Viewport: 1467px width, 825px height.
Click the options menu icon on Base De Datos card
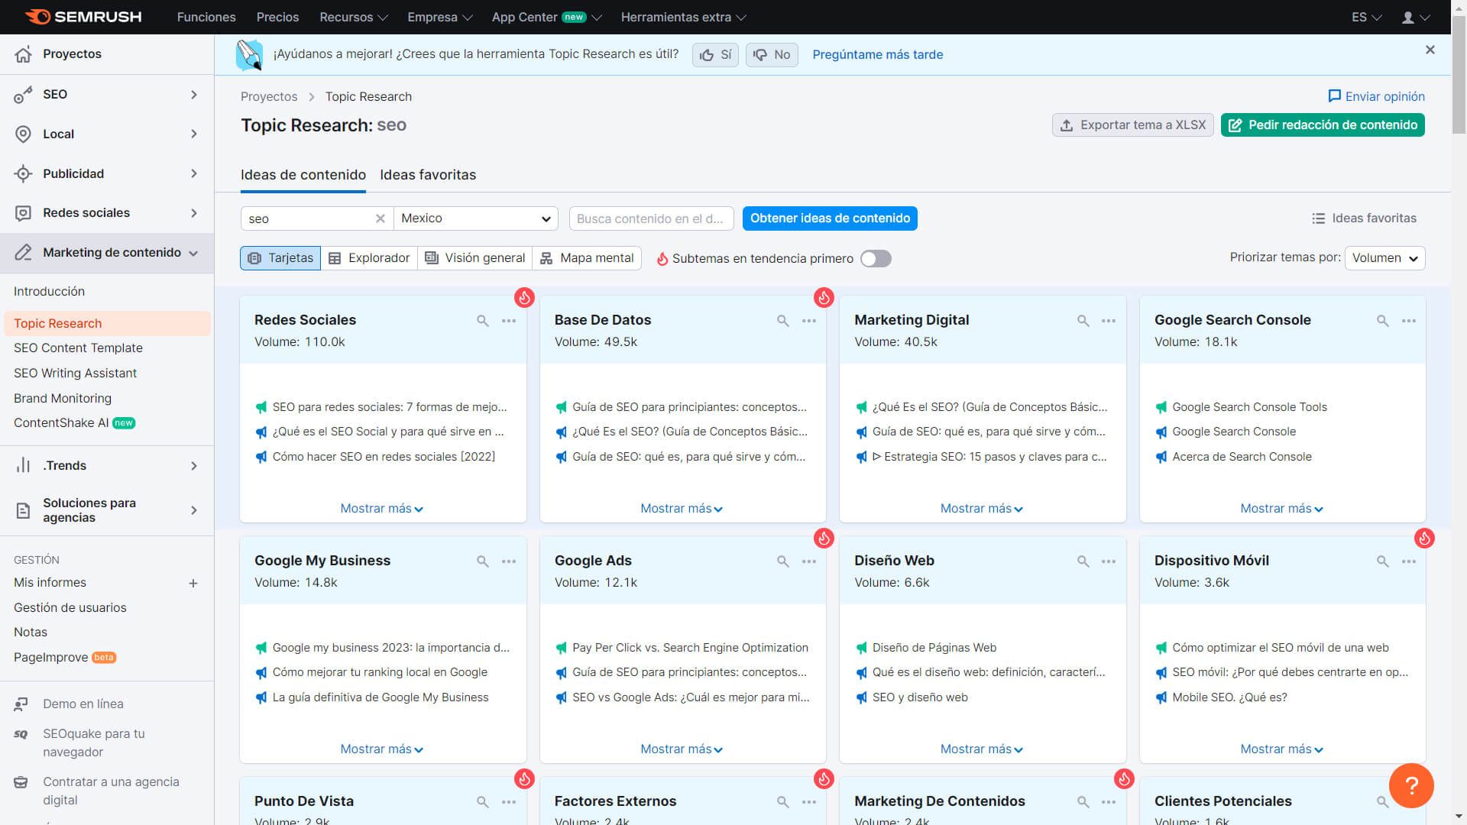[808, 320]
